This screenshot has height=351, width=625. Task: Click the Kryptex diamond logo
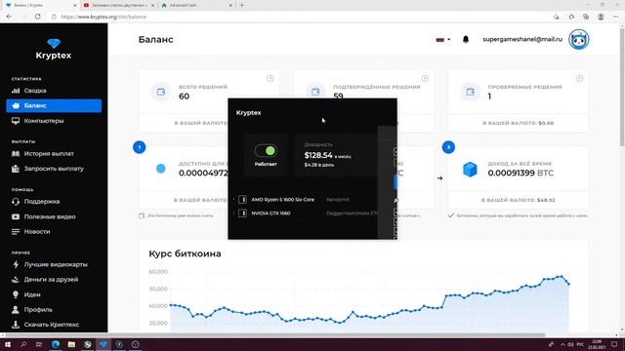(x=54, y=43)
